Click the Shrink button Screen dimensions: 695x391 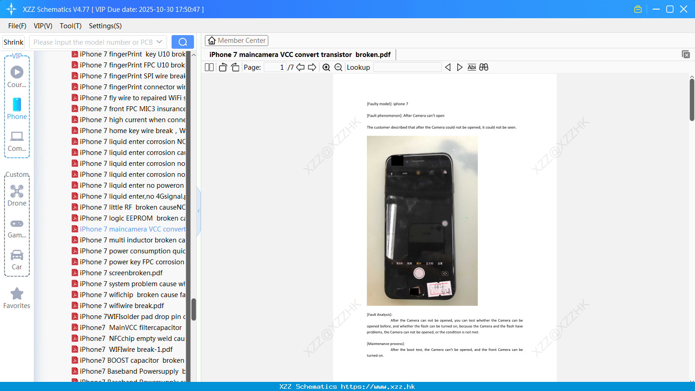13,42
